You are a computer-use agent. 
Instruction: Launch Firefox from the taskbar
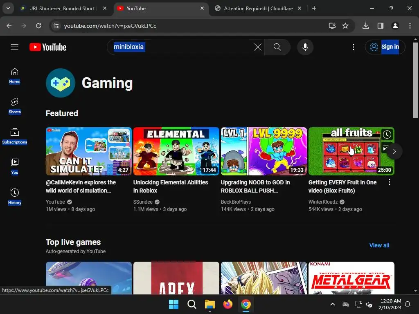[x=228, y=304]
